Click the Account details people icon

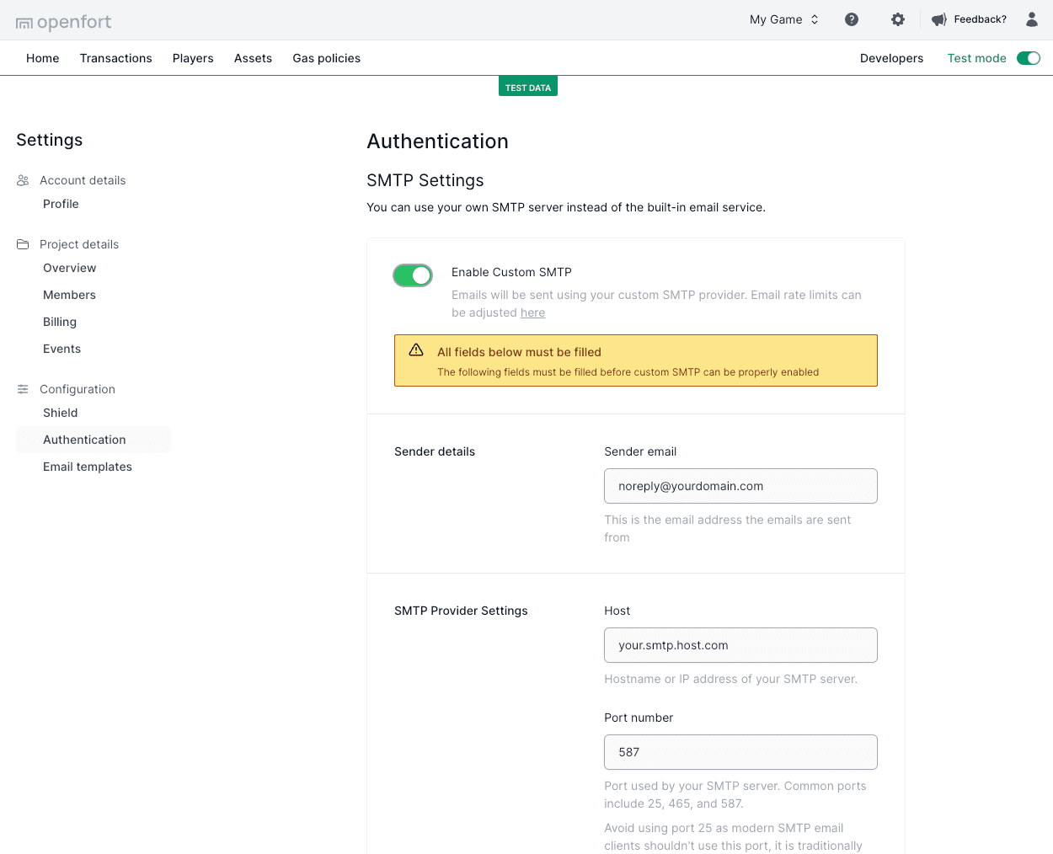[21, 179]
